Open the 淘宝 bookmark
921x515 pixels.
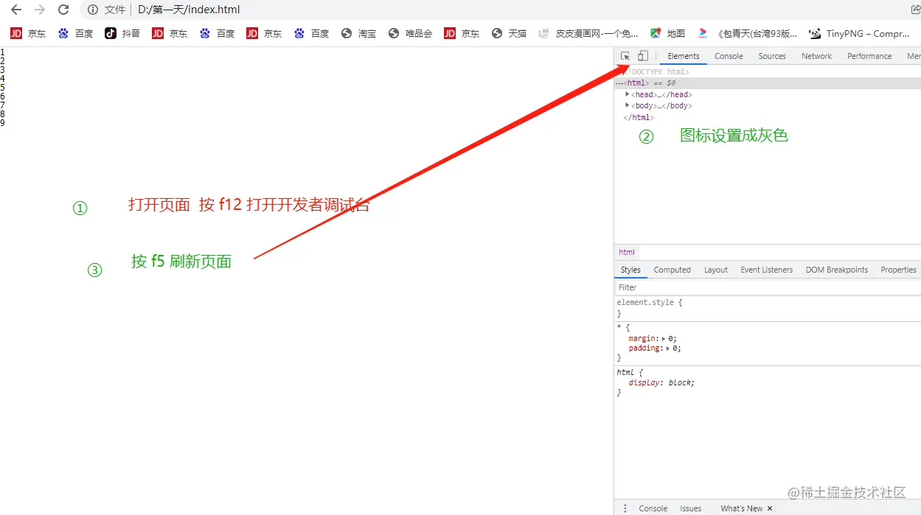358,33
